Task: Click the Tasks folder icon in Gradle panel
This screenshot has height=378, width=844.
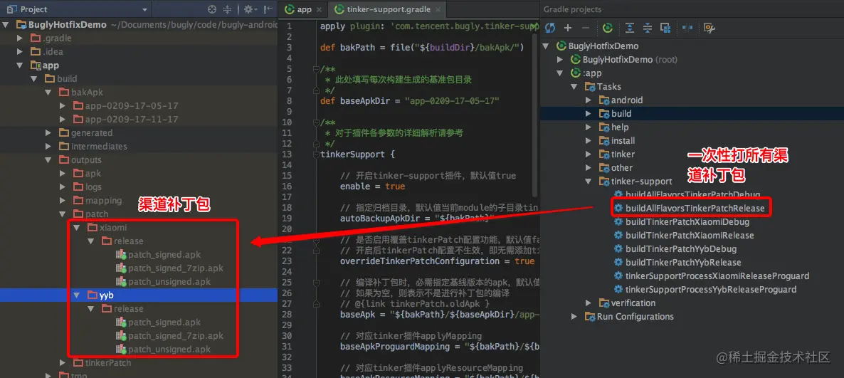Action: pos(591,87)
